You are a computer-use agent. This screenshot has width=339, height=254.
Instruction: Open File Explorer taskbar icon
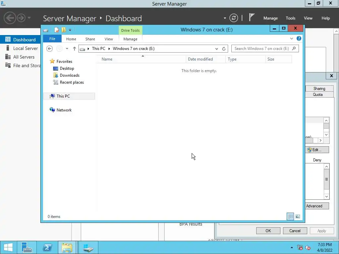tap(67, 247)
